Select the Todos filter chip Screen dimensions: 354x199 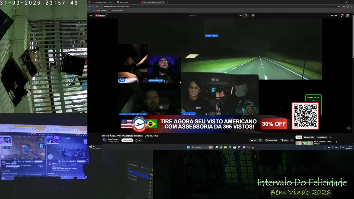pos(299,137)
